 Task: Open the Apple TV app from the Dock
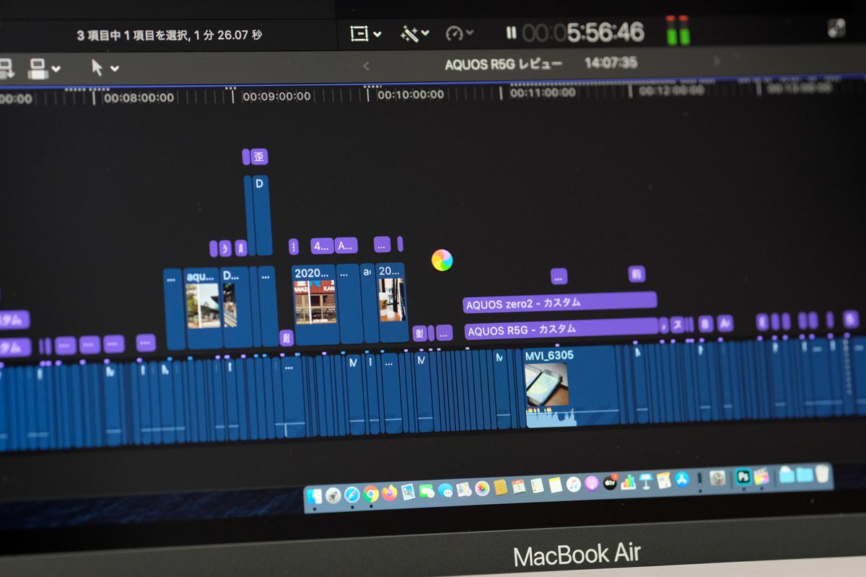tap(610, 482)
